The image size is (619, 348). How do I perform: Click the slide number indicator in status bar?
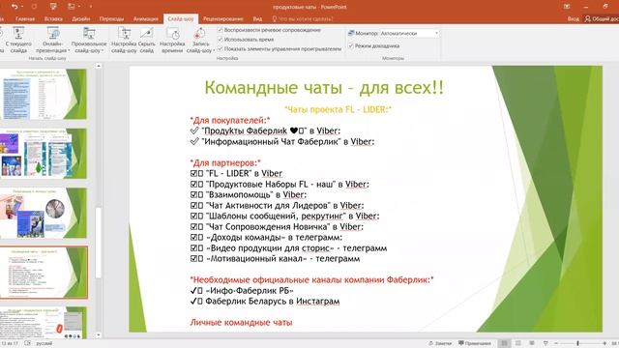coord(10,343)
